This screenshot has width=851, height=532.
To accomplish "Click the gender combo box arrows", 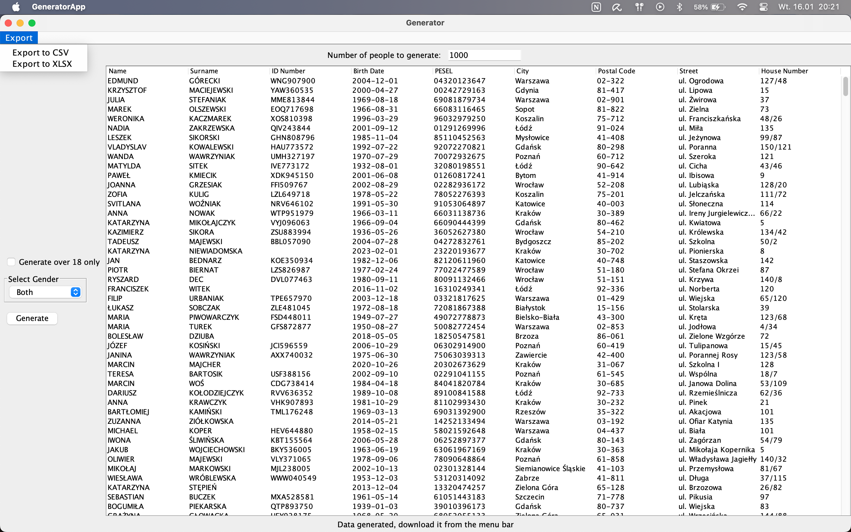I will pos(75,292).
